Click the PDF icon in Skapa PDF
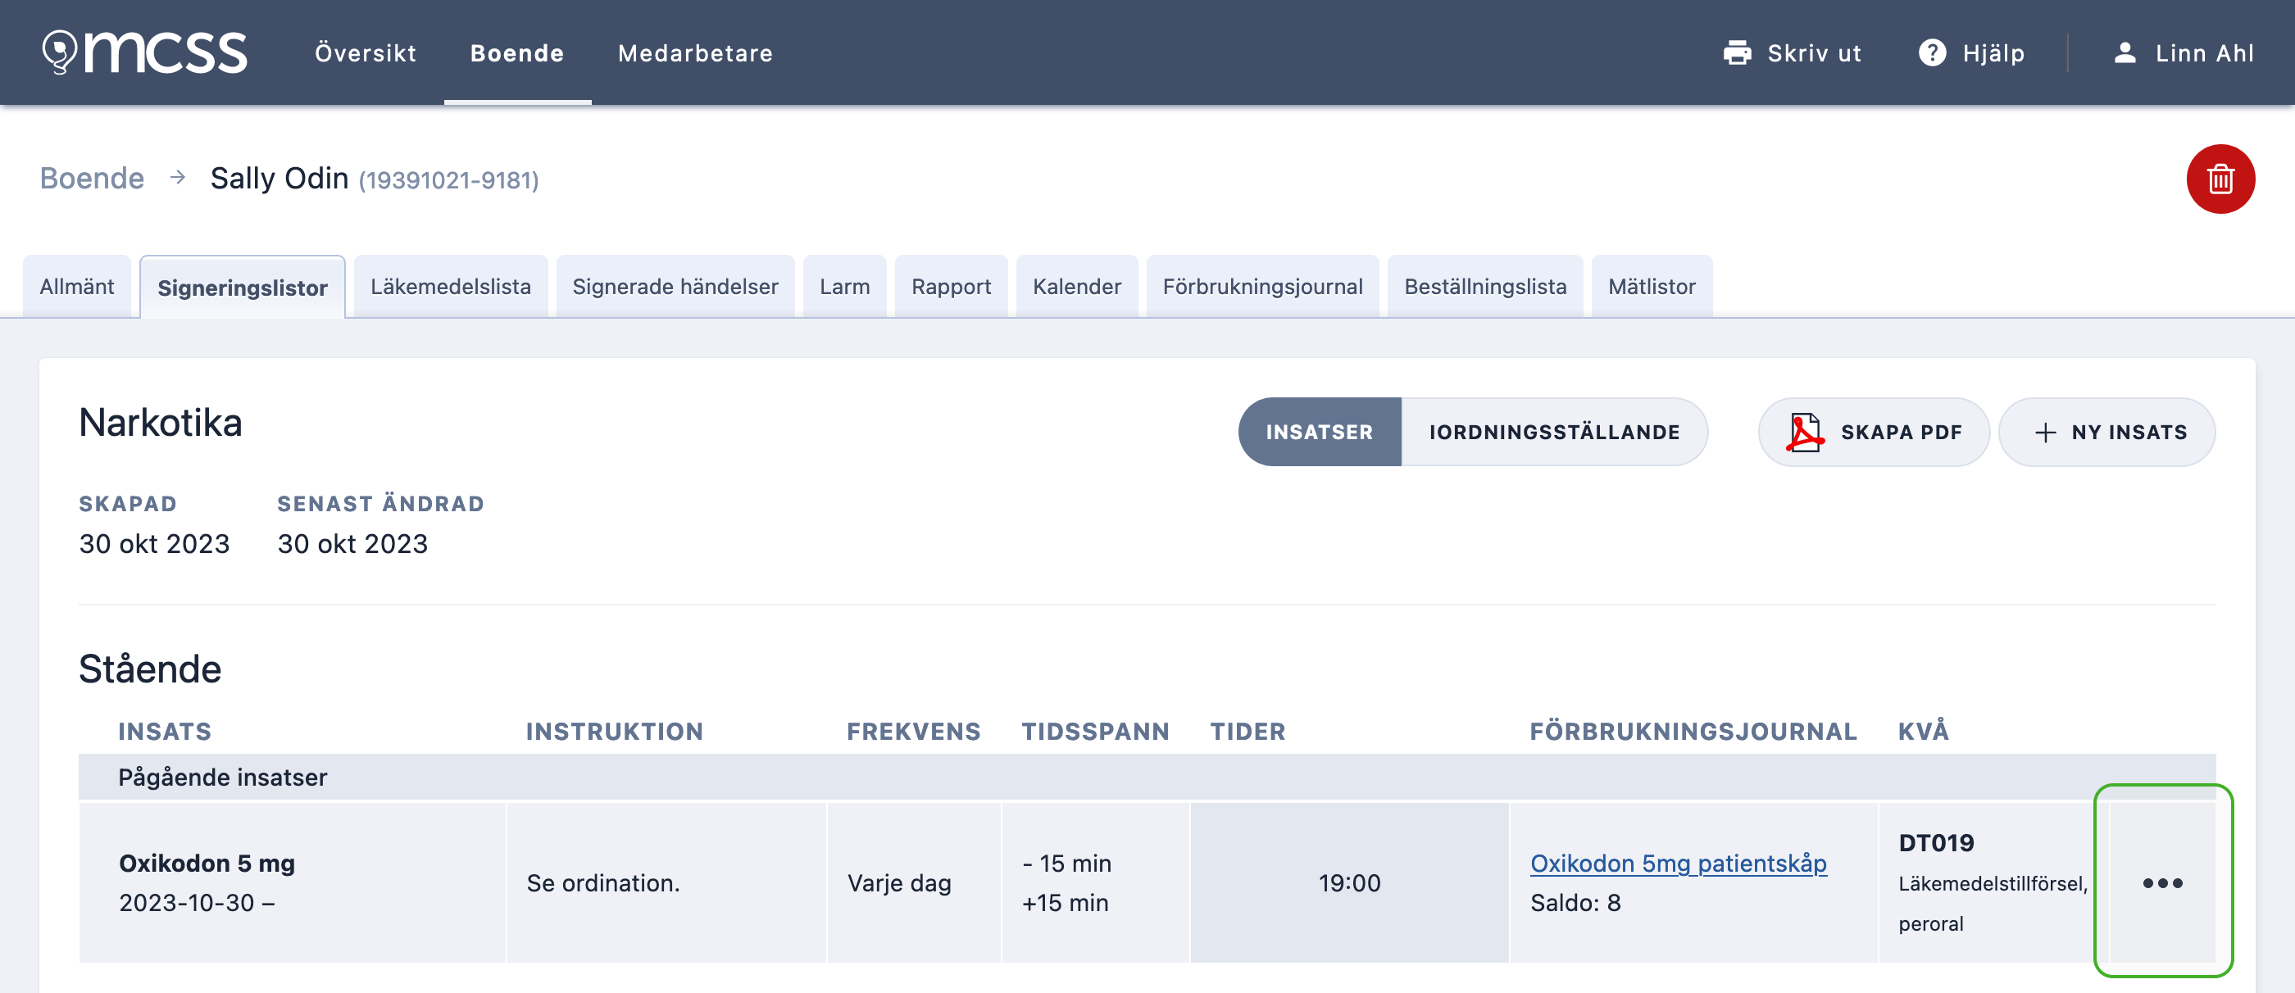The height and width of the screenshot is (993, 2295). click(x=1804, y=432)
